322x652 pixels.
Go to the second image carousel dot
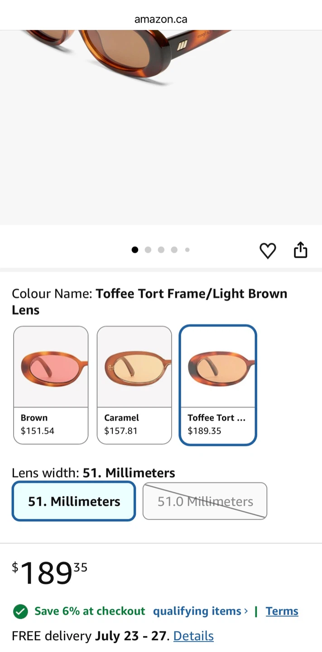pos(148,250)
